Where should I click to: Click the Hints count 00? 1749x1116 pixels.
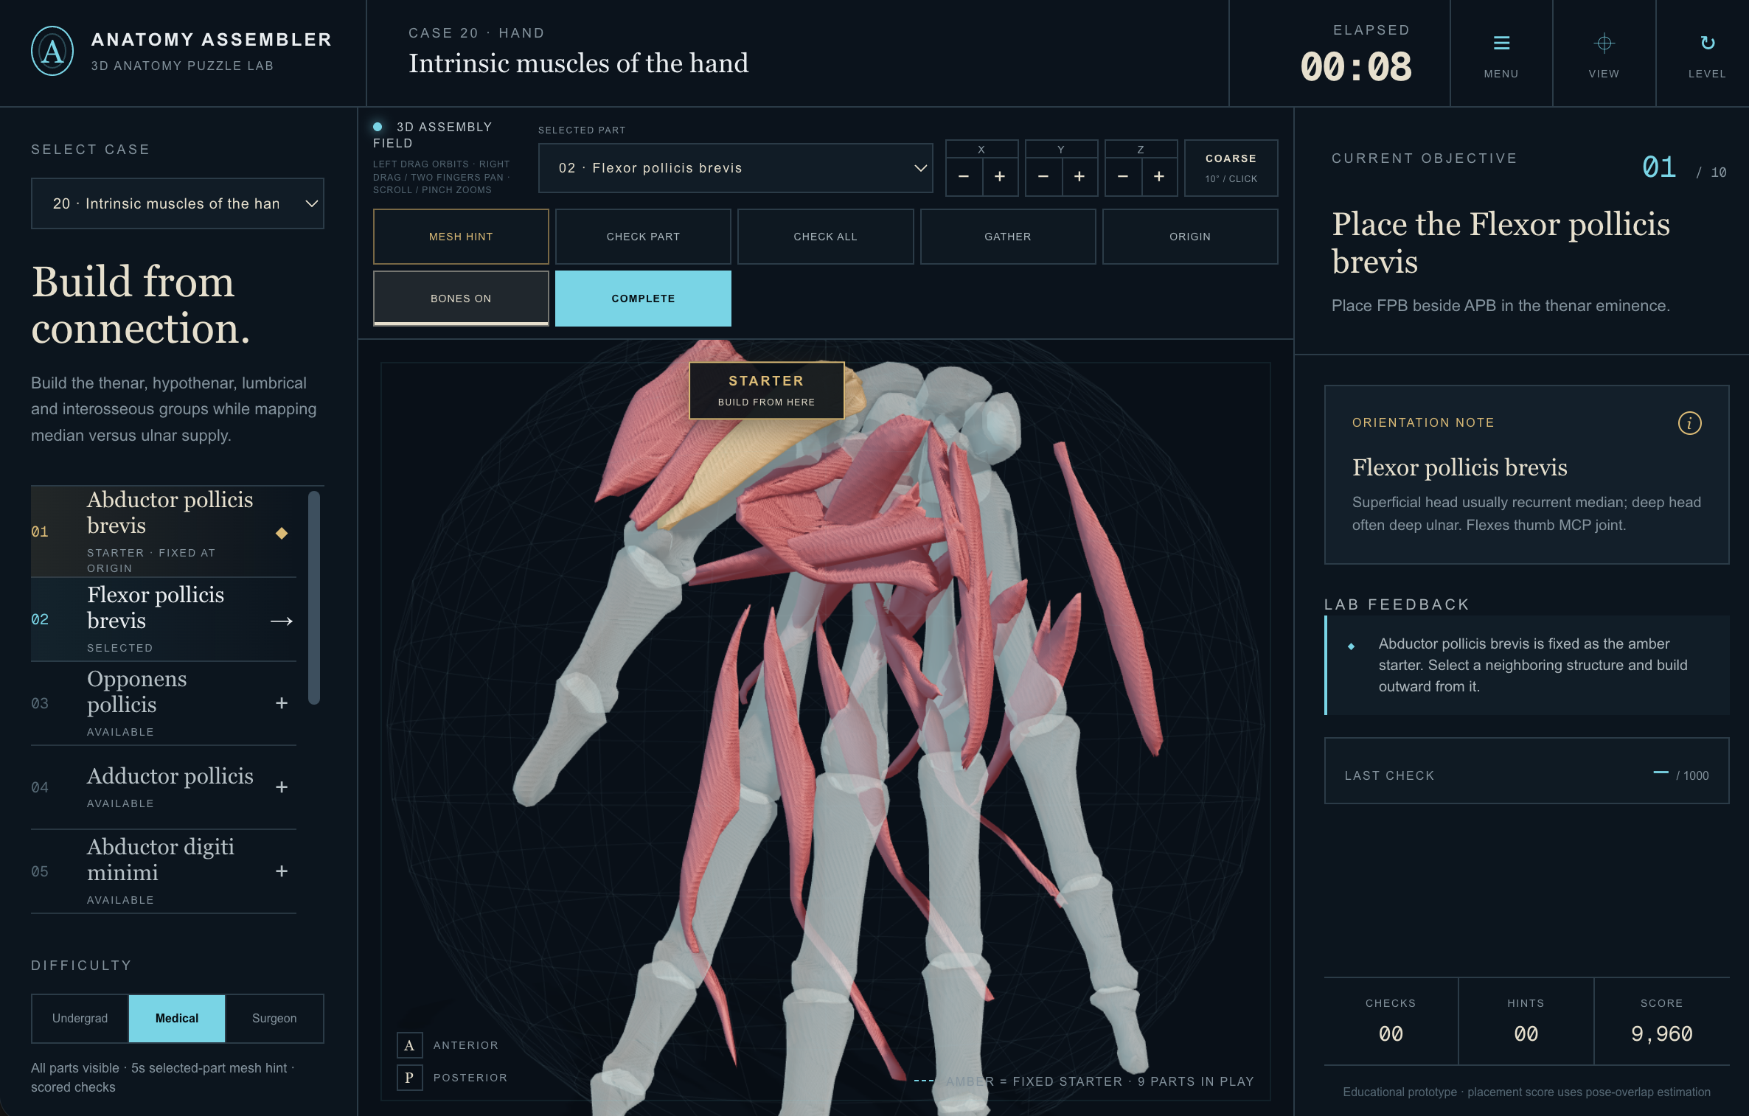pyautogui.click(x=1526, y=1033)
